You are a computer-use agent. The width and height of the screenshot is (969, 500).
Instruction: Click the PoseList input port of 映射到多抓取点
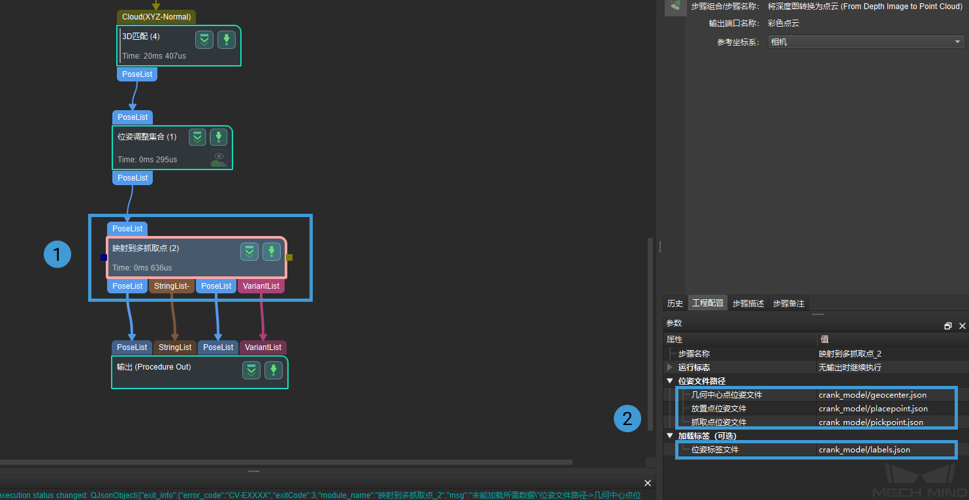pos(127,229)
